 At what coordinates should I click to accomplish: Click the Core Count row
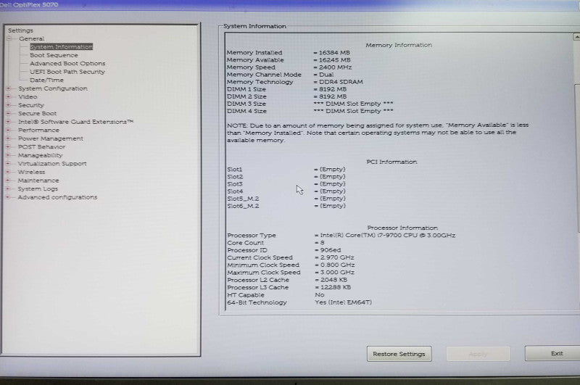pos(276,243)
